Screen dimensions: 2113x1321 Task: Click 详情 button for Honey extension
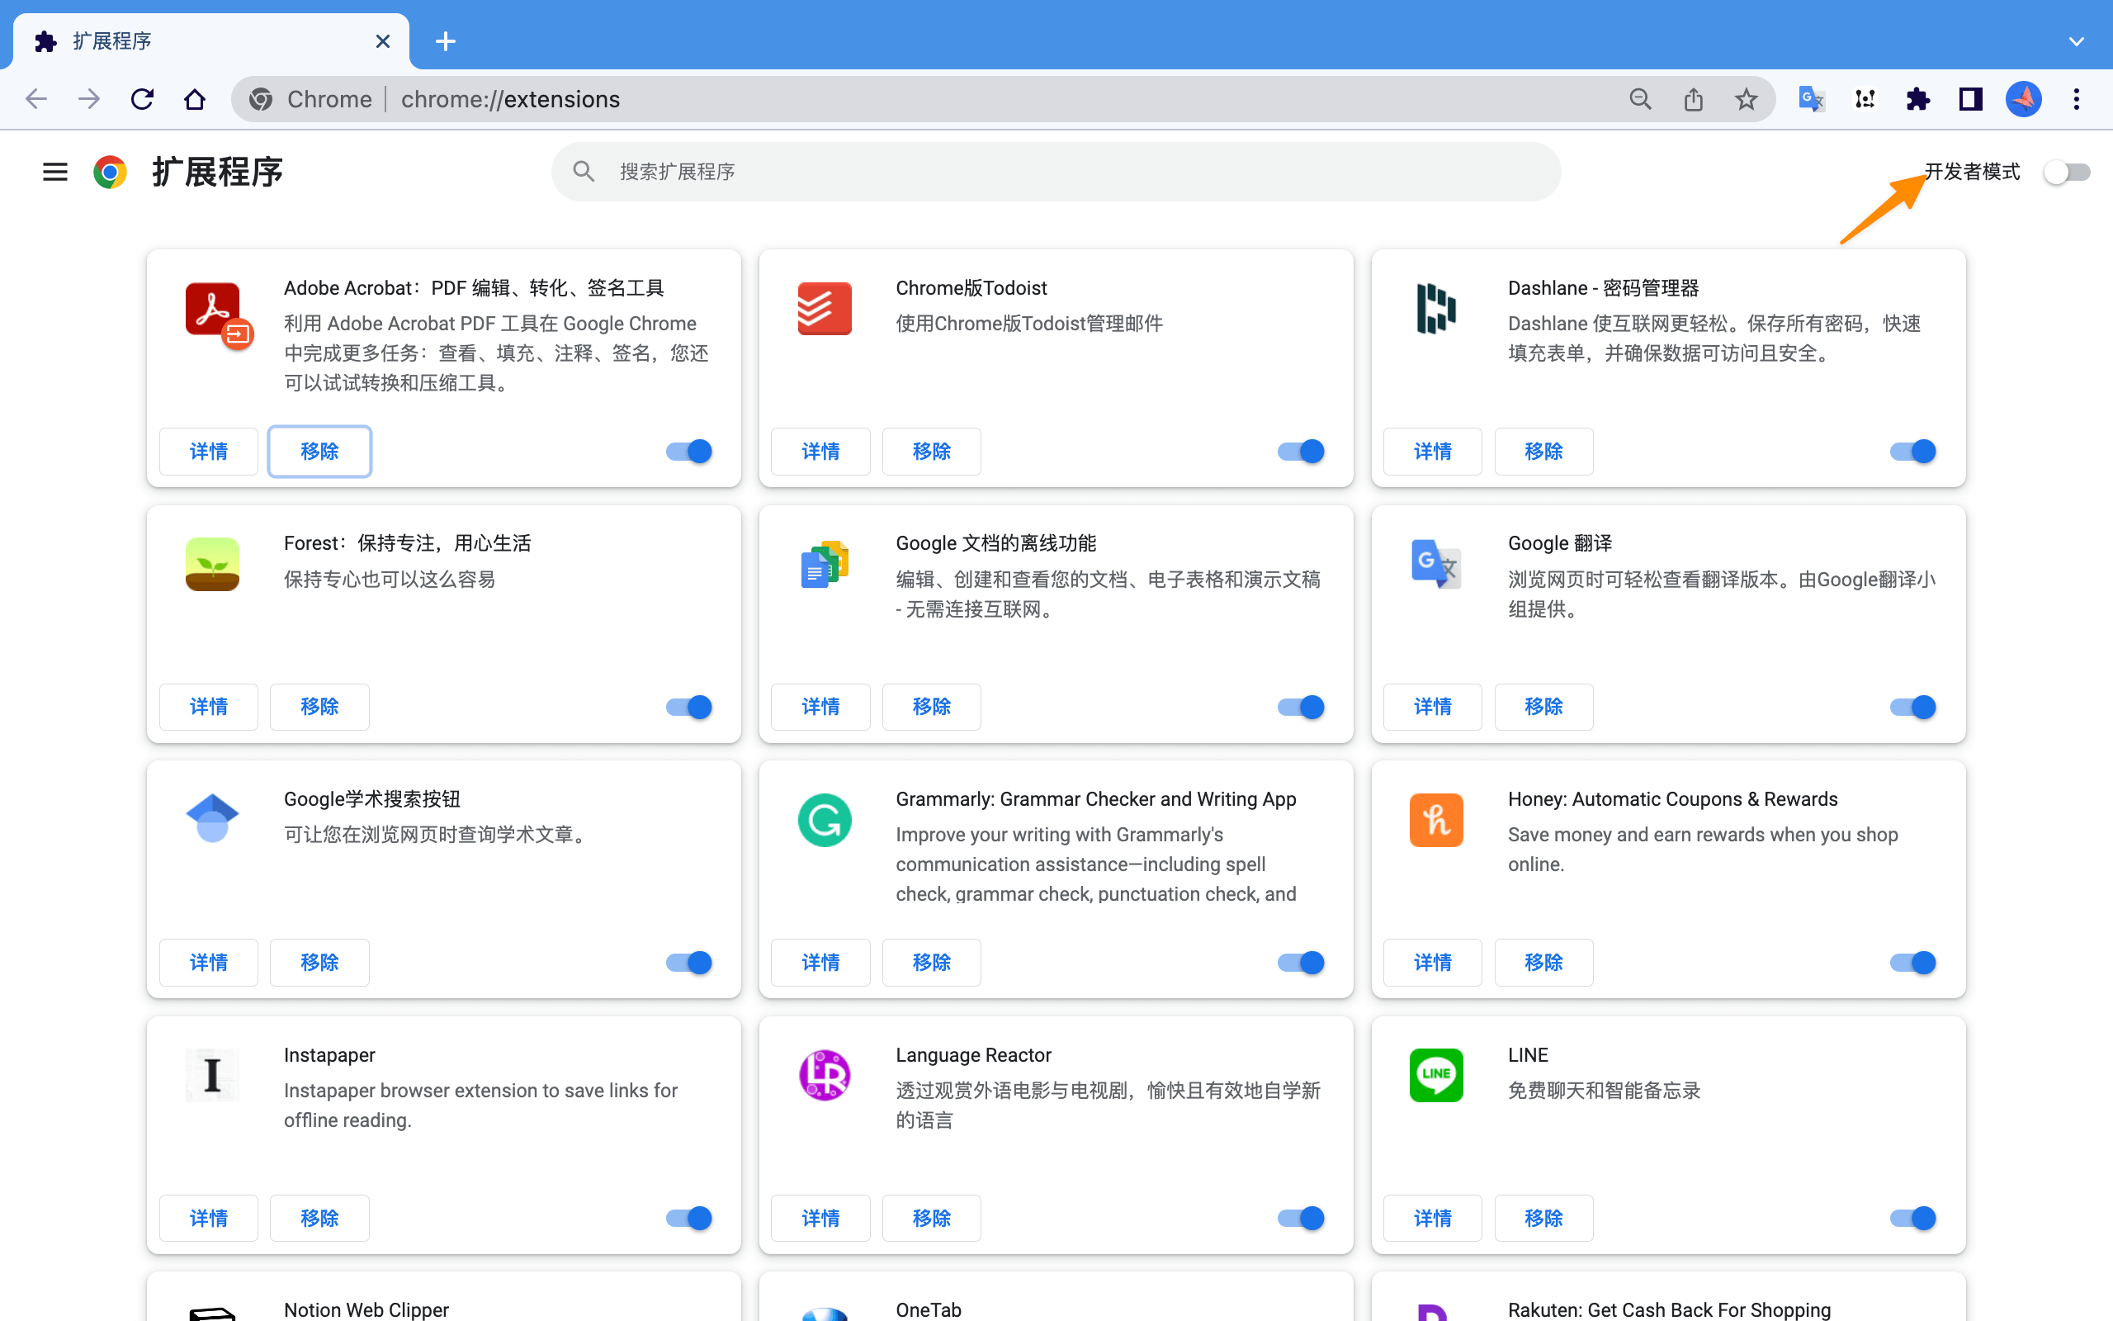click(x=1431, y=962)
